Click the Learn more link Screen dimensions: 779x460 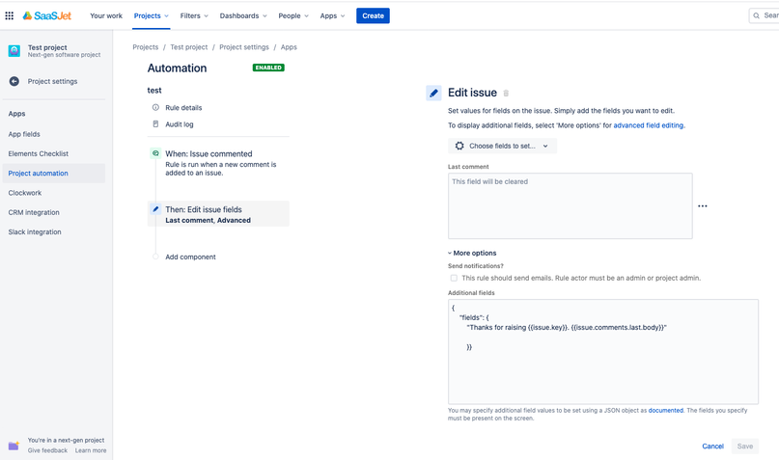91,450
